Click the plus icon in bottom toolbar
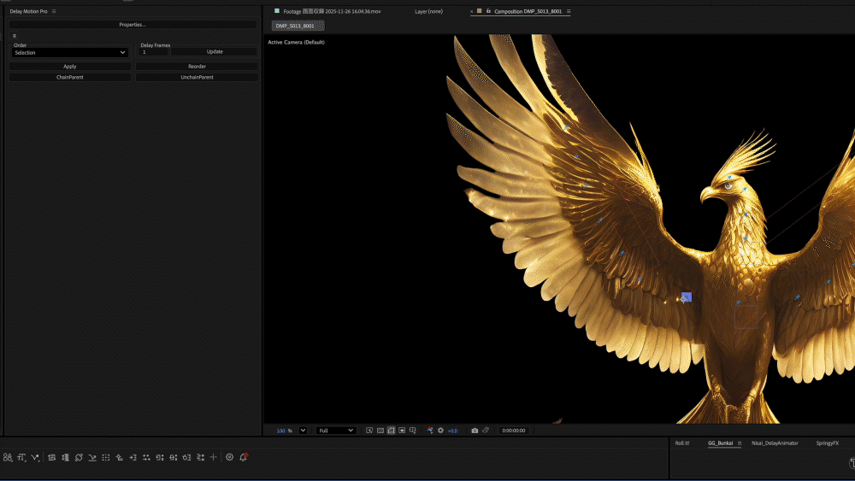 (214, 458)
